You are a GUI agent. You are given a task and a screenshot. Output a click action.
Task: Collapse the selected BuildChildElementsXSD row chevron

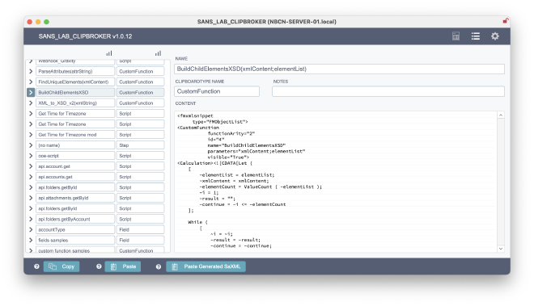point(31,93)
